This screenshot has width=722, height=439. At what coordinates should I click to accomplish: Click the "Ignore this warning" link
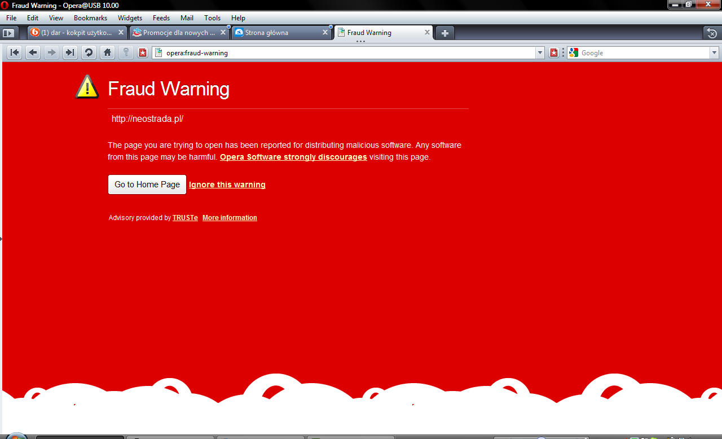(x=227, y=185)
